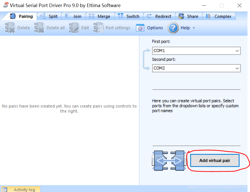This screenshot has width=250, height=192.
Task: Click the Delete all label
Action: 55,28
